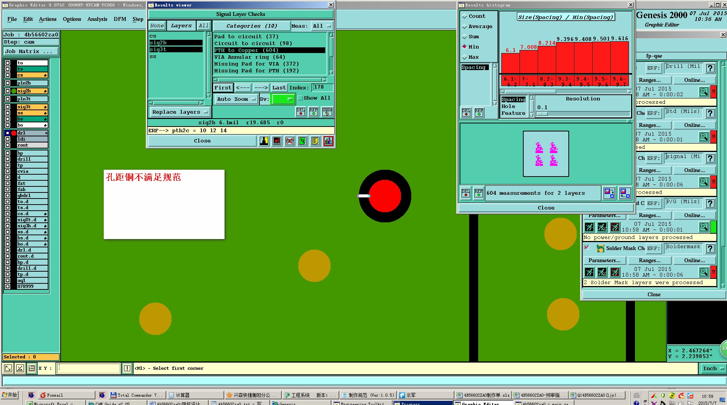Viewport: 727px width, 405px height.
Task: Select the sig3t layer in Results viewer
Action: point(176,50)
